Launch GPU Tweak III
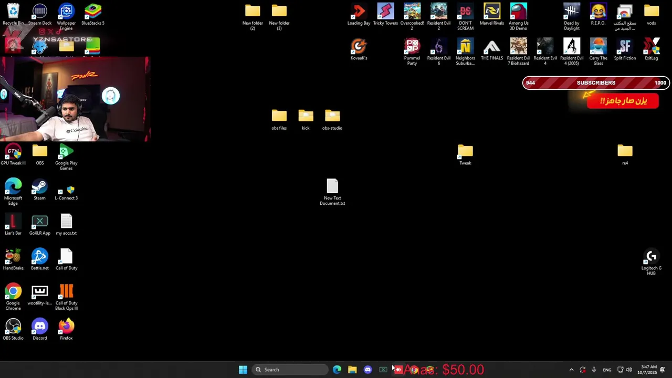 (13, 154)
